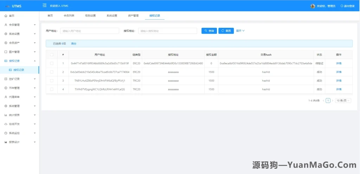Viewport: 360px width, 174px height.
Task: Click the 系统管理 gear icon
Action: point(6,106)
